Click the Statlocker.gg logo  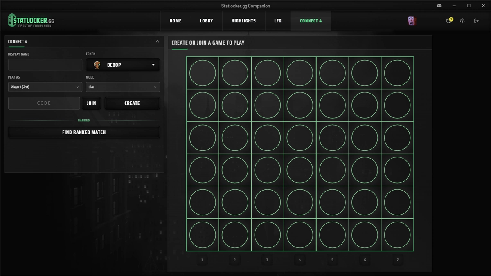click(31, 21)
